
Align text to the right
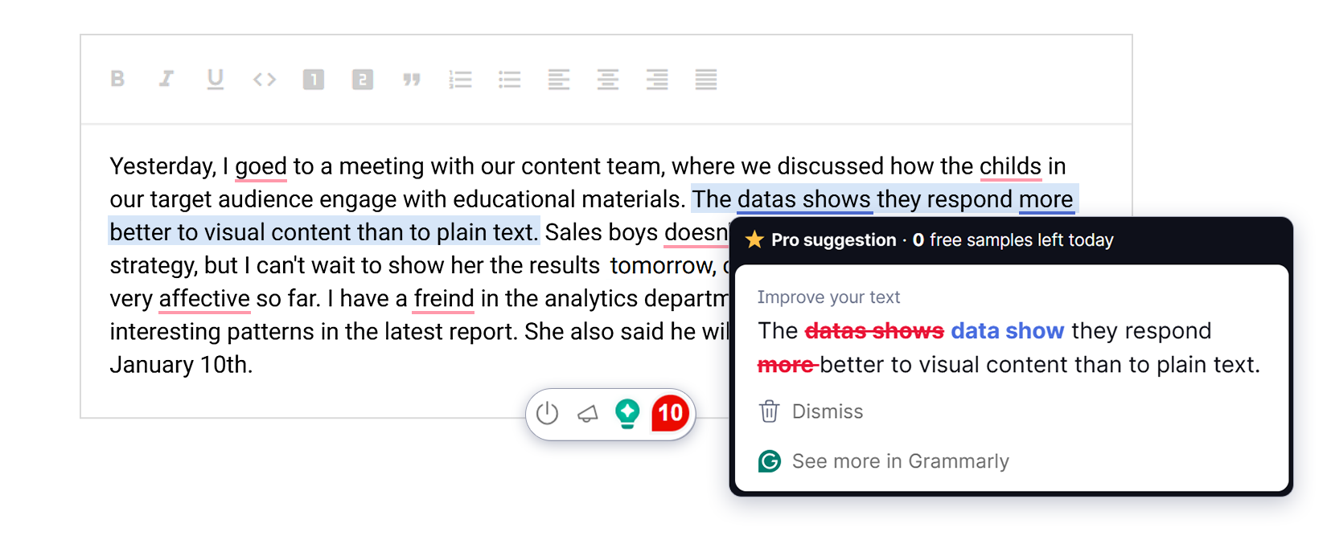click(x=657, y=79)
